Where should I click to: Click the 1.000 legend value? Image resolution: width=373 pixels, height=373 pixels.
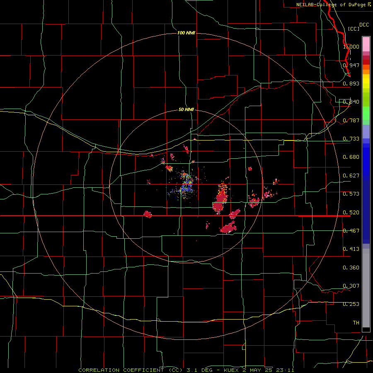(351, 46)
